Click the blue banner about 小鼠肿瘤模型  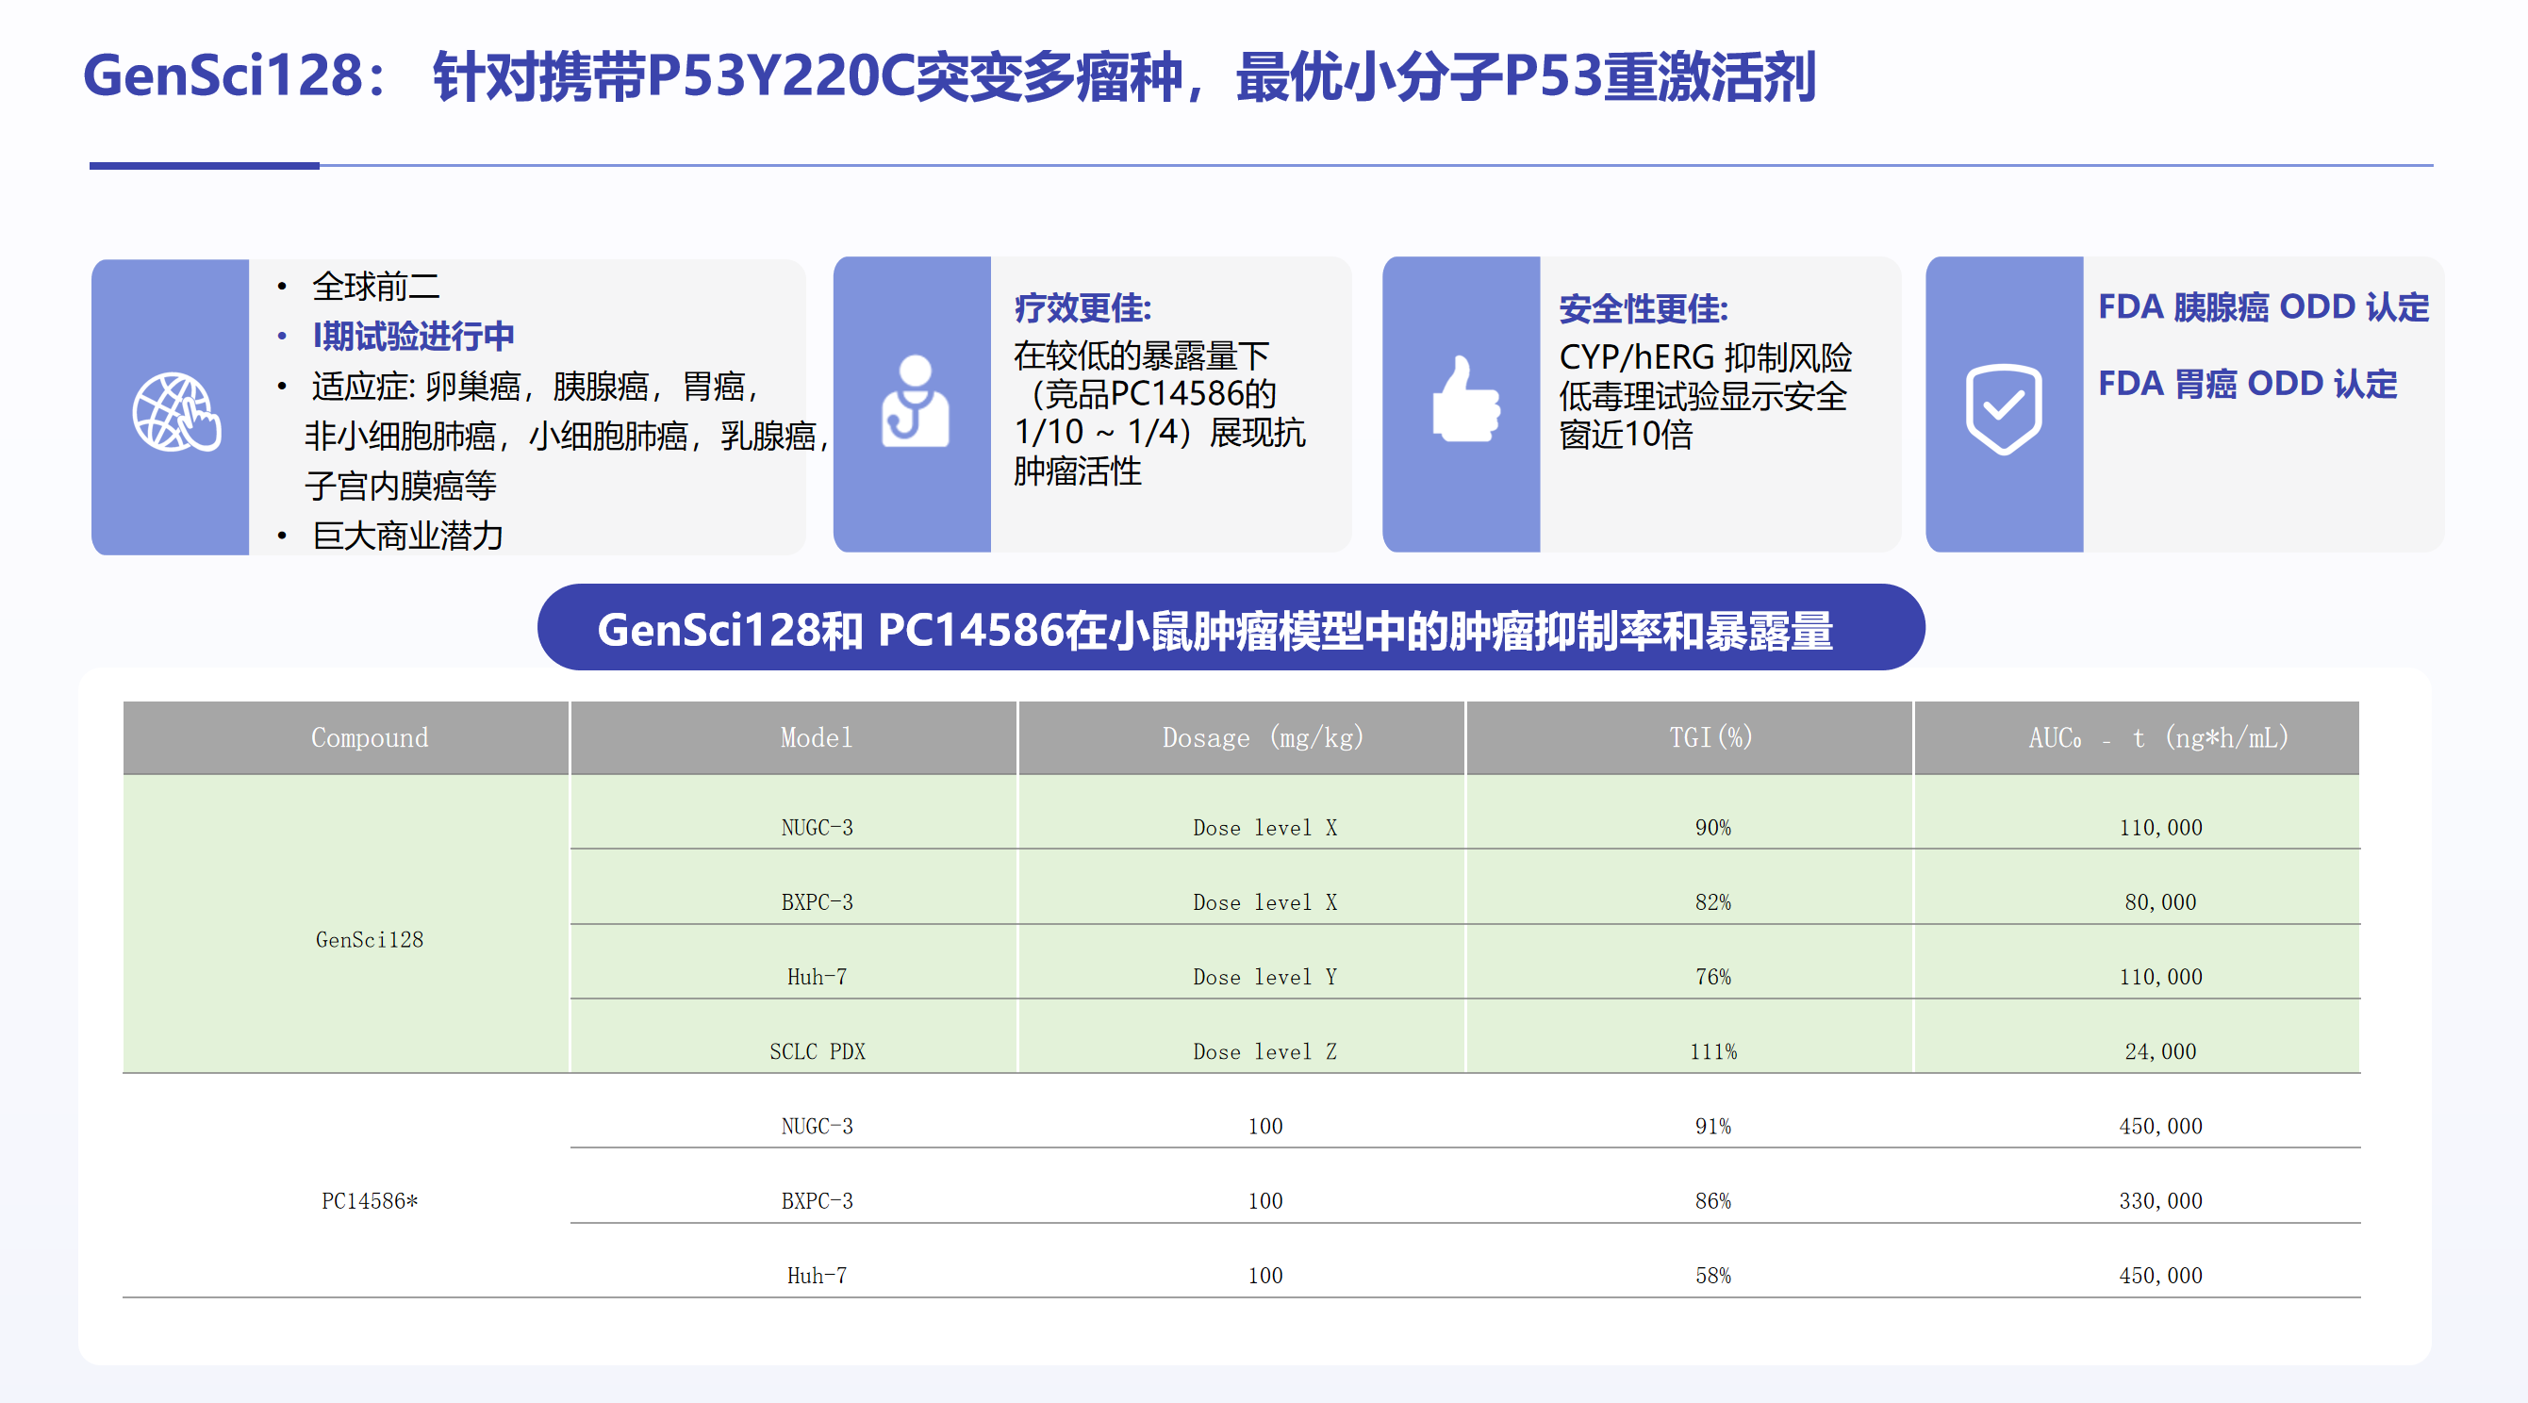click(1231, 628)
